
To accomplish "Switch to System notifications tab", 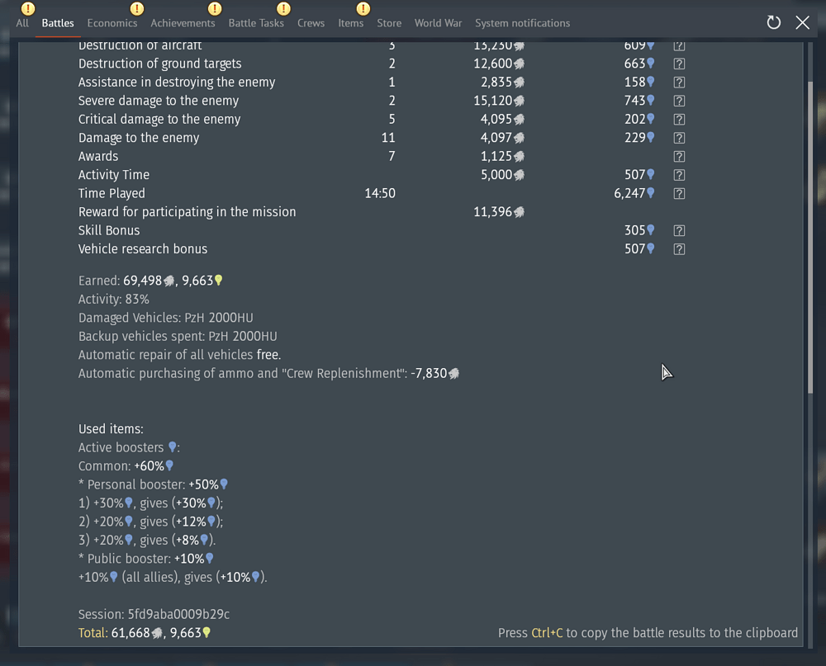I will coord(522,23).
